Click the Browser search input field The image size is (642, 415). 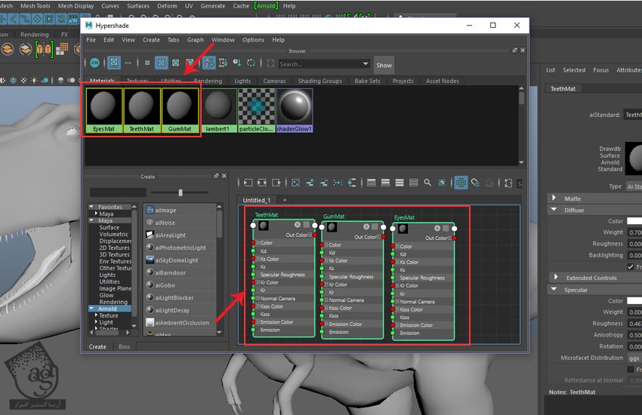(319, 64)
